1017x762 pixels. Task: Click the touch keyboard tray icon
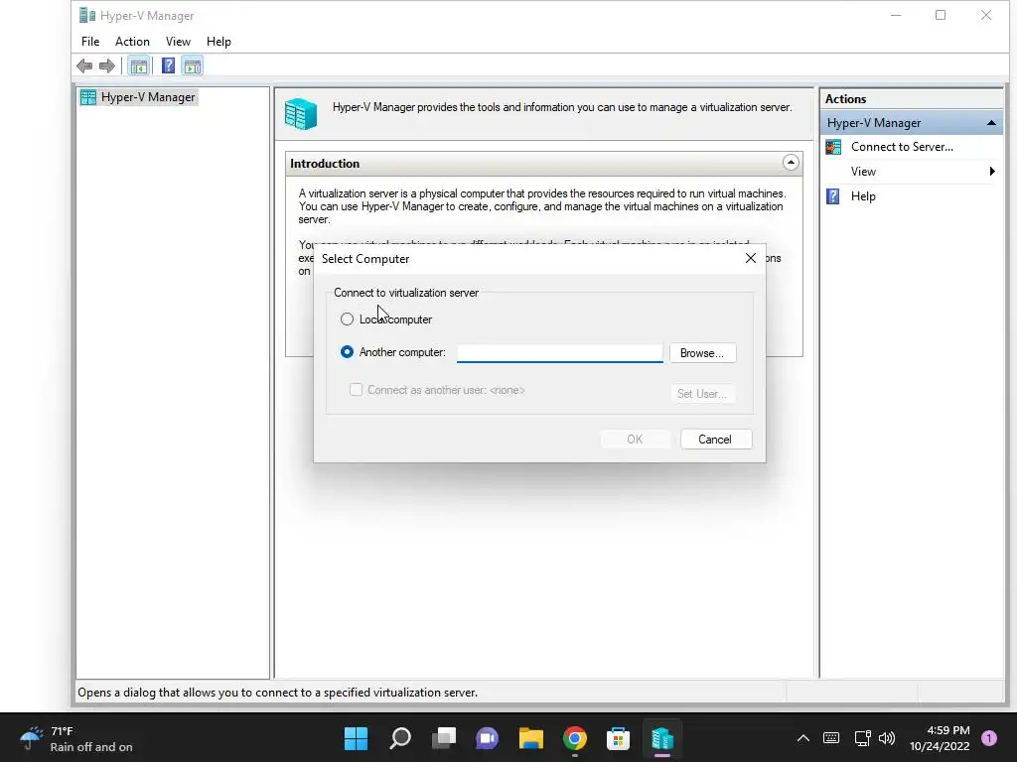[x=831, y=738]
